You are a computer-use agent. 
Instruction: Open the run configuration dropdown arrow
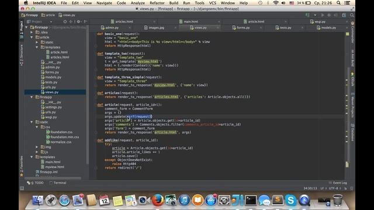[x=315, y=15]
